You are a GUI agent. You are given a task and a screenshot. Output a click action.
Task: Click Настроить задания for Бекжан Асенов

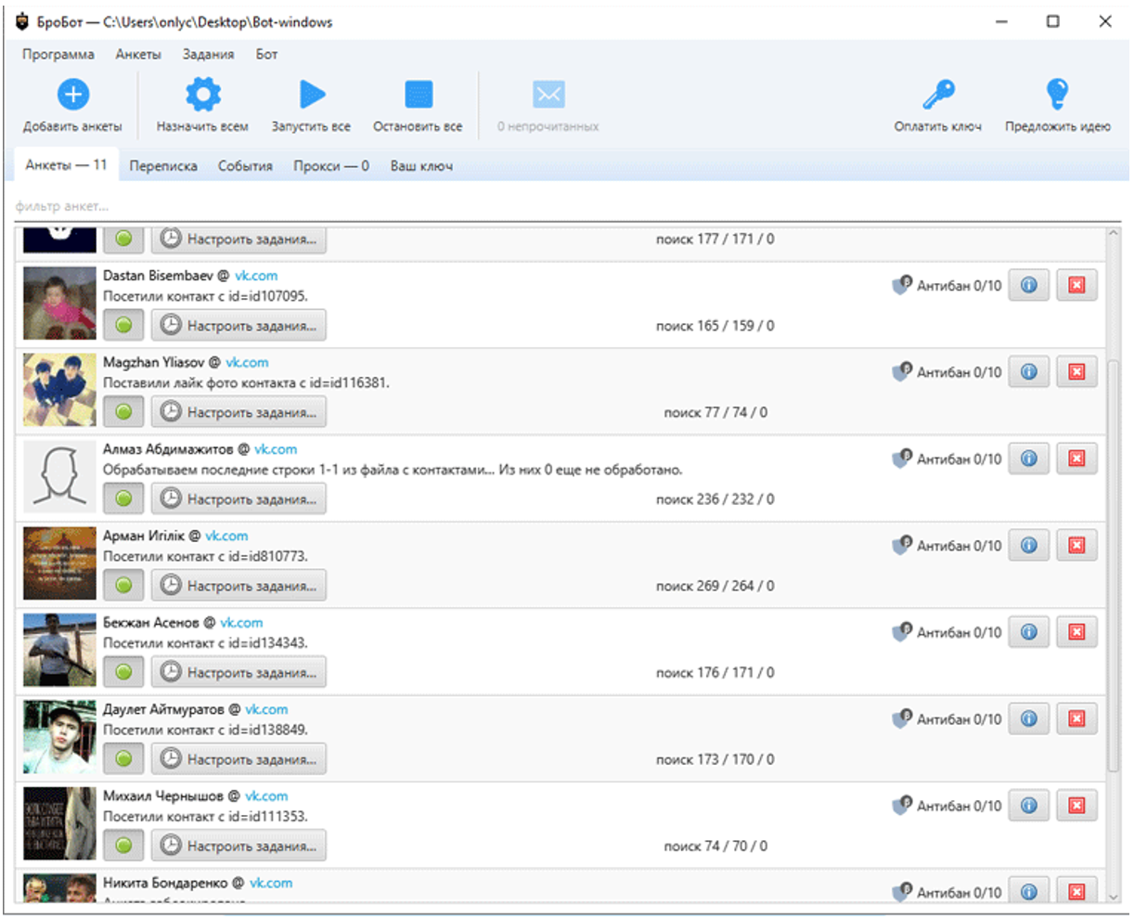tap(239, 673)
